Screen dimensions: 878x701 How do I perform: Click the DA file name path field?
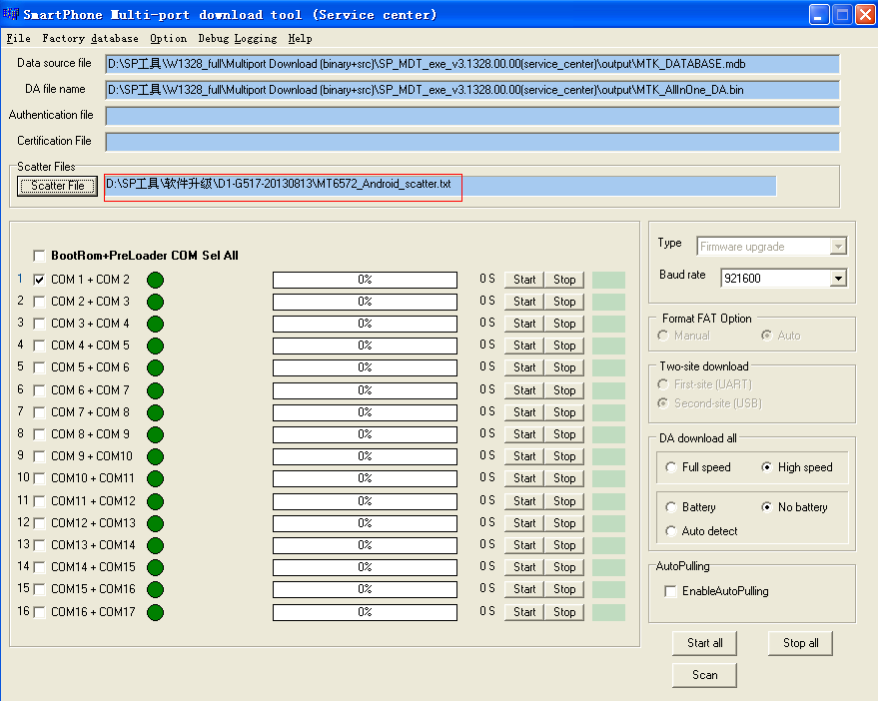472,90
